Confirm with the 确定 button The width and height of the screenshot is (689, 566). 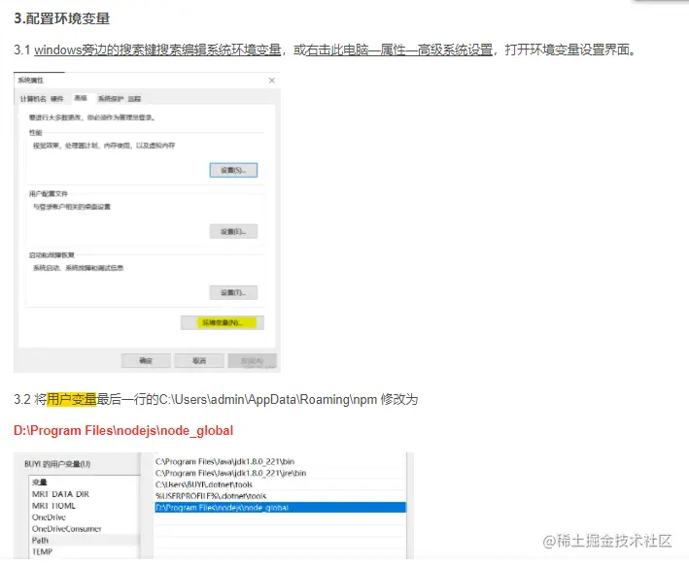146,360
